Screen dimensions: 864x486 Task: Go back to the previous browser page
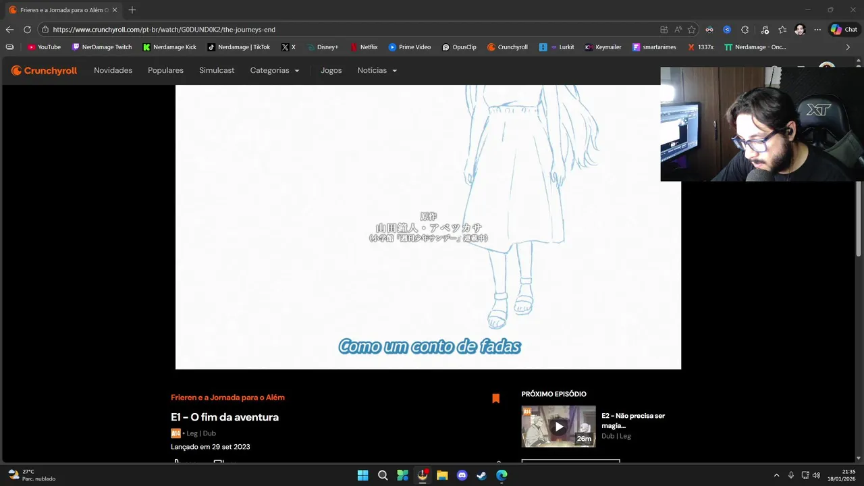pyautogui.click(x=9, y=30)
